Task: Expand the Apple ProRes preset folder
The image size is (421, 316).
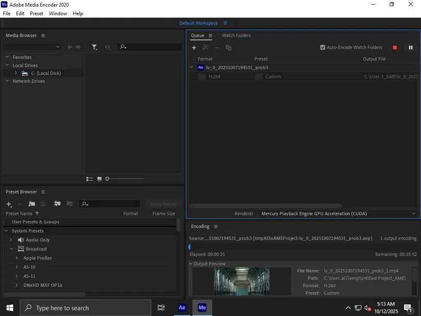Action: pos(16,258)
